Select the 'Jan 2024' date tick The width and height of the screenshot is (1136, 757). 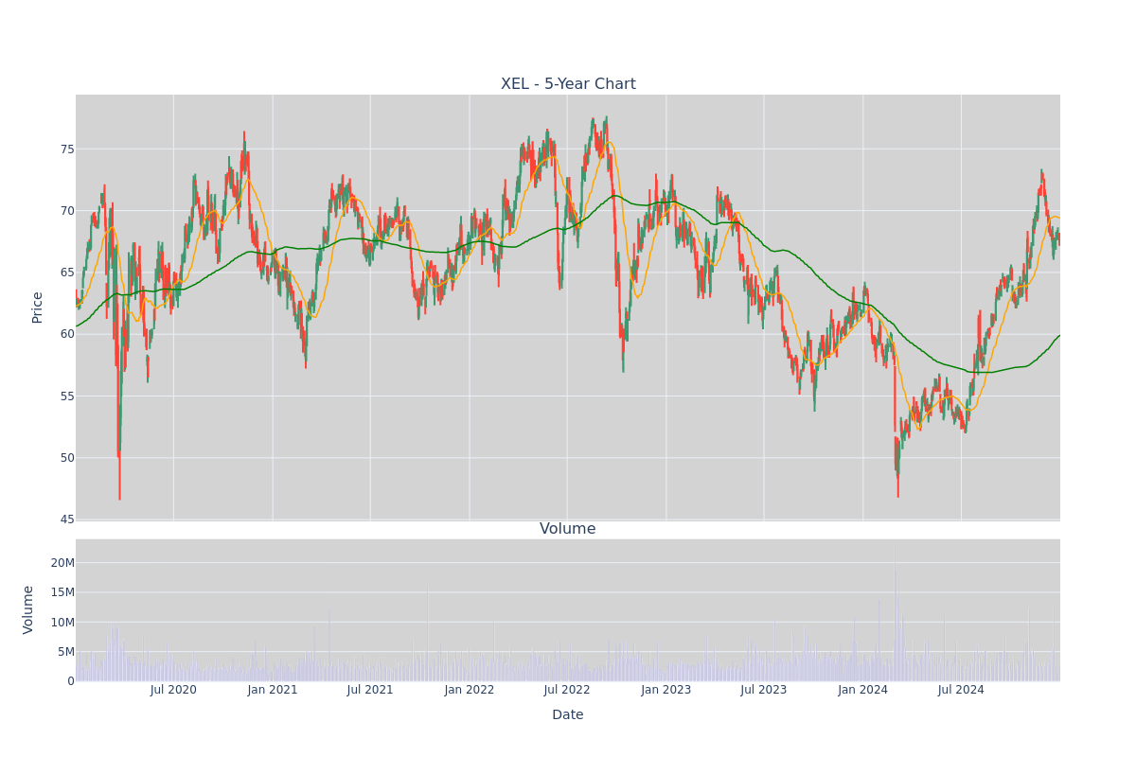[x=863, y=690]
